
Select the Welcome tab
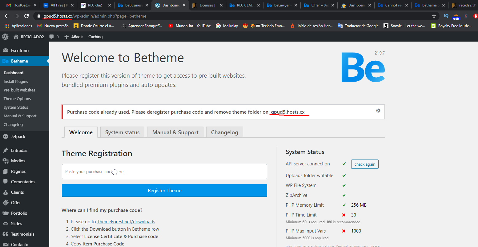coord(81,132)
